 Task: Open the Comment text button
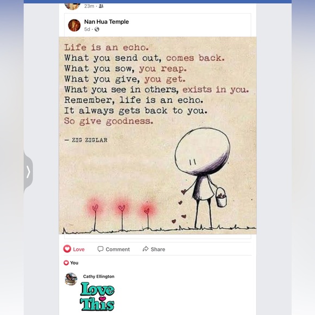(118, 249)
